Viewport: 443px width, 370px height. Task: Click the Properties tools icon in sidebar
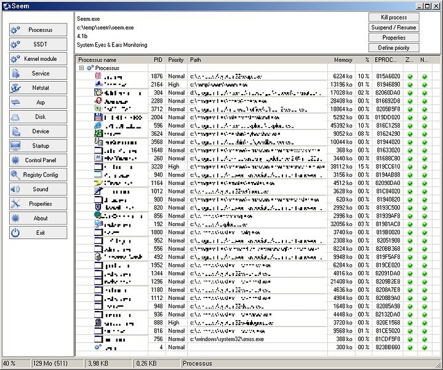15,204
